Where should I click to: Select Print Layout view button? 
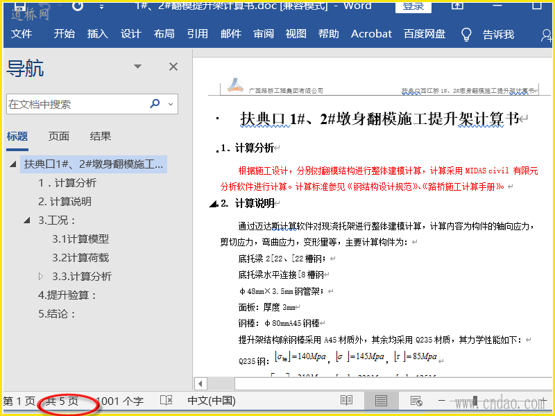click(x=381, y=401)
